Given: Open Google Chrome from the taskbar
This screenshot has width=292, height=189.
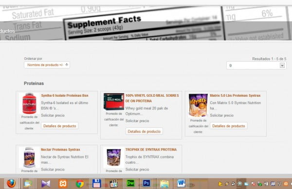Looking at the screenshot, I should 80,184.
